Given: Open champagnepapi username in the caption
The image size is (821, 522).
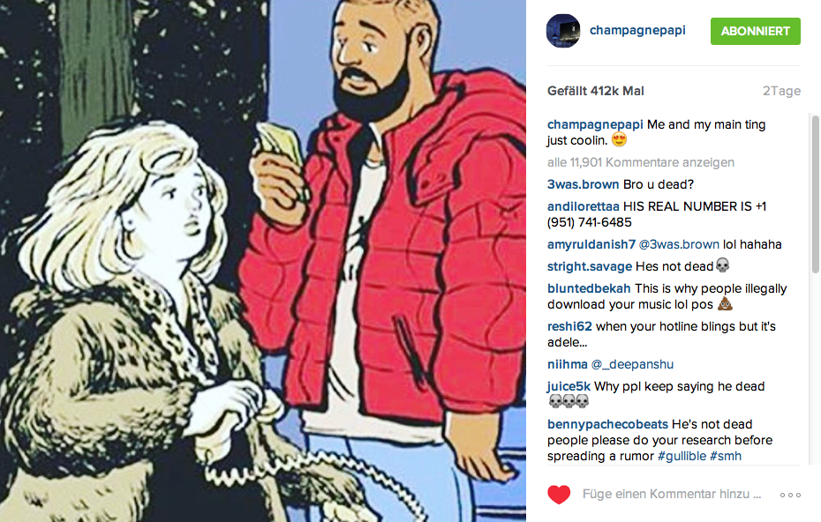Looking at the screenshot, I should point(595,124).
